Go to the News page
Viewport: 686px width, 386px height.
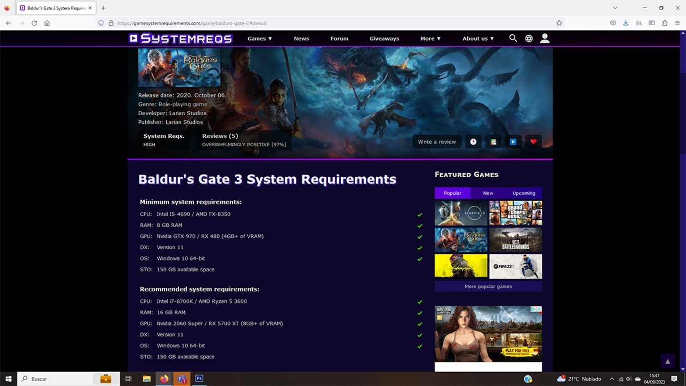pos(301,39)
